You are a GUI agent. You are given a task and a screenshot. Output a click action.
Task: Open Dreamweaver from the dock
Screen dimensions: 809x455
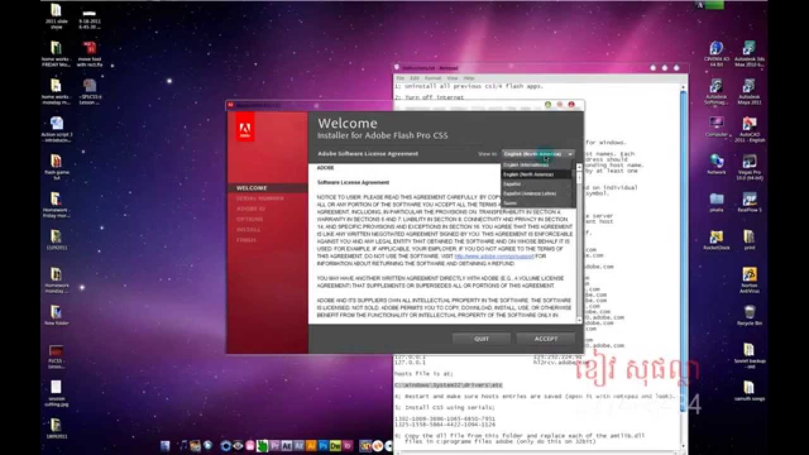pos(335,446)
